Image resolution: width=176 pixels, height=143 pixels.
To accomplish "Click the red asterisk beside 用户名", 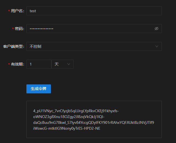I will [x=9, y=11].
